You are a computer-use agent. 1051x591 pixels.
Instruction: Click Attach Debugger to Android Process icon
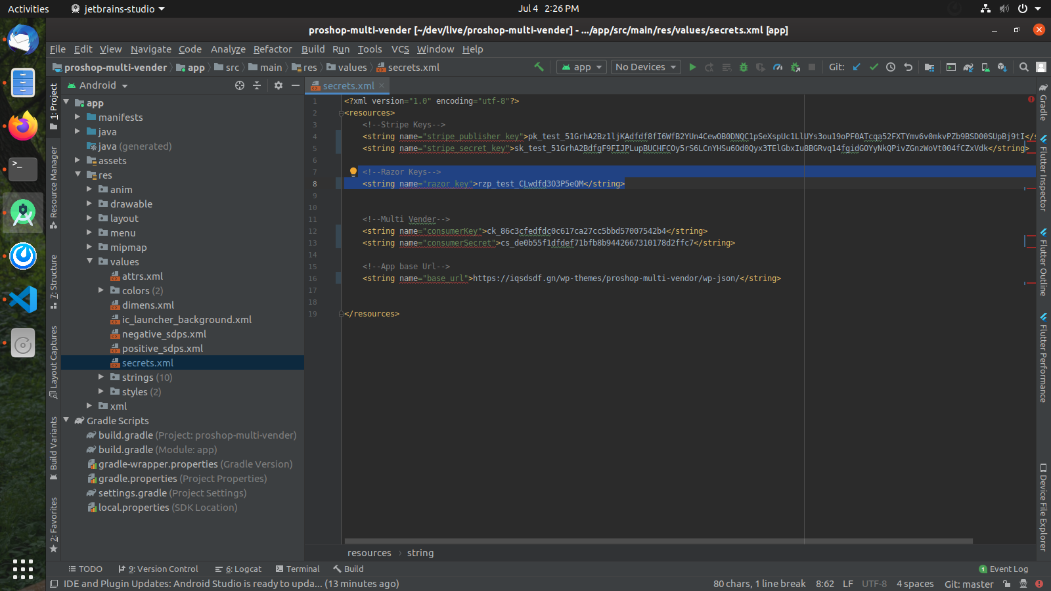[795, 67]
